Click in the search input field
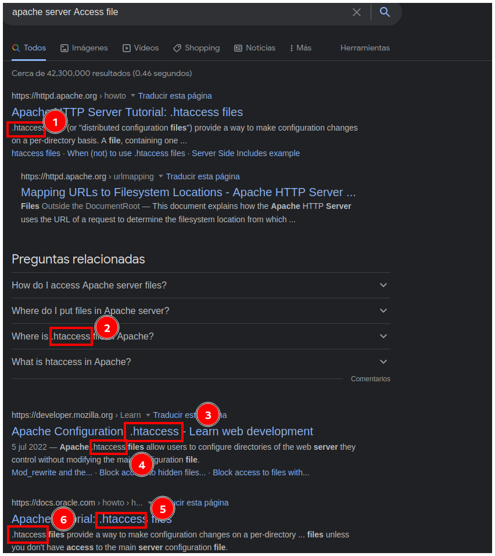495x556 pixels. 174,12
